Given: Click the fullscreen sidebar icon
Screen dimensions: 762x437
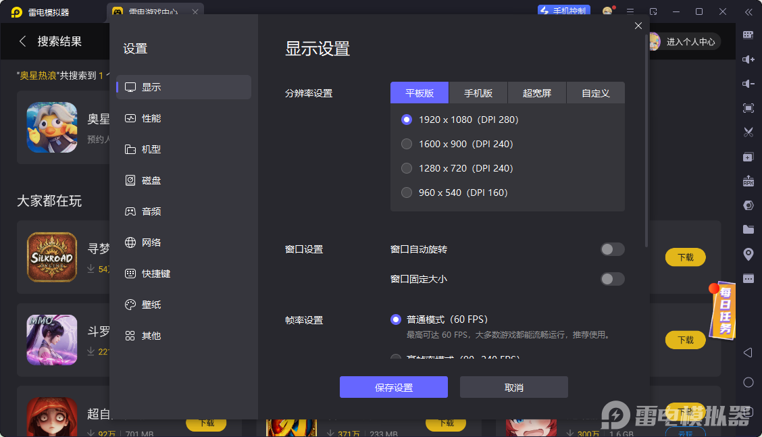Looking at the screenshot, I should pos(748,108).
